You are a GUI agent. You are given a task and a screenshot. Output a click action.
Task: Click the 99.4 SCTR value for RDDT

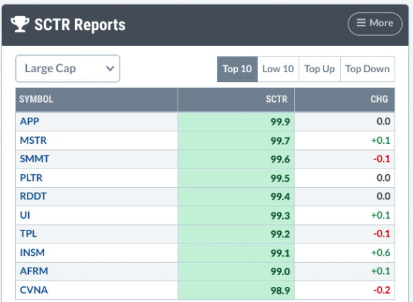[x=280, y=197]
